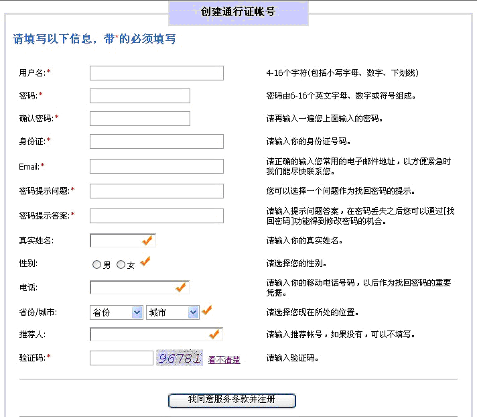The width and height of the screenshot is (477, 417).
Task: Click the 确认密码 input field
Action: pos(139,119)
